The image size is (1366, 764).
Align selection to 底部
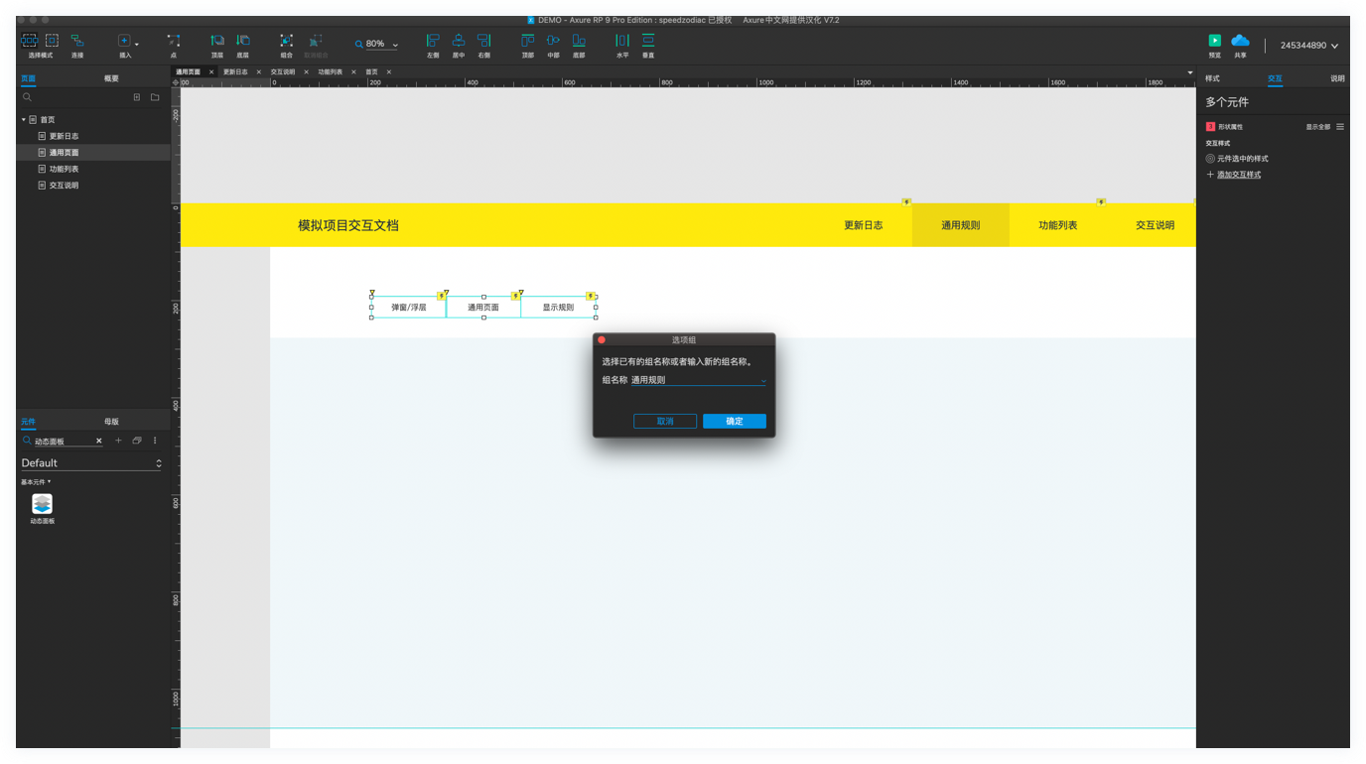[579, 45]
